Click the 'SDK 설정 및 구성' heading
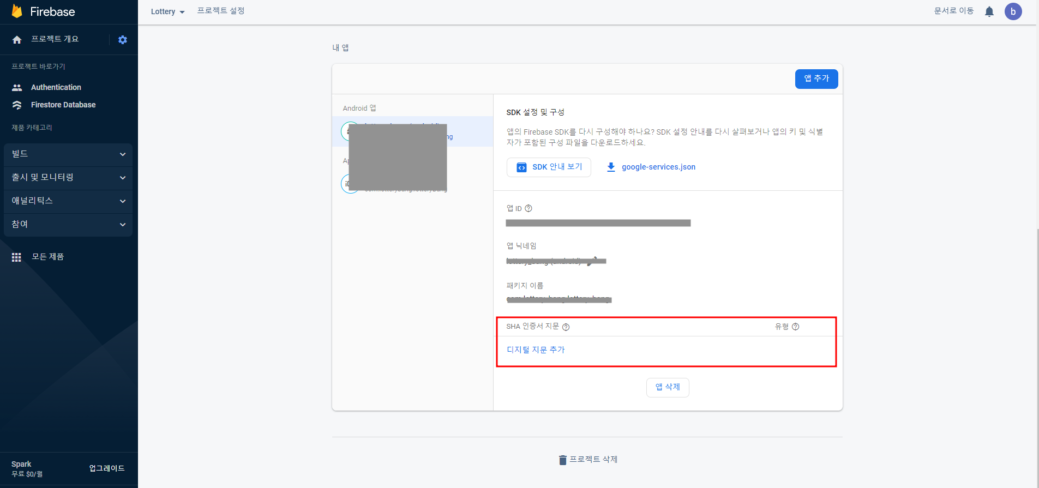The height and width of the screenshot is (488, 1039). coord(535,112)
